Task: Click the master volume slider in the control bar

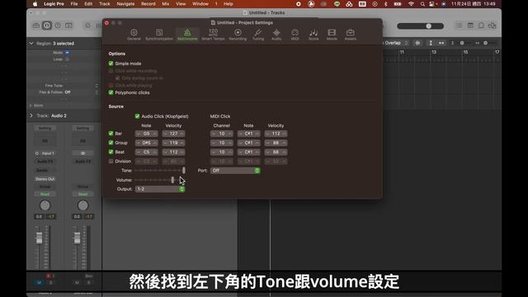Action: (x=420, y=26)
